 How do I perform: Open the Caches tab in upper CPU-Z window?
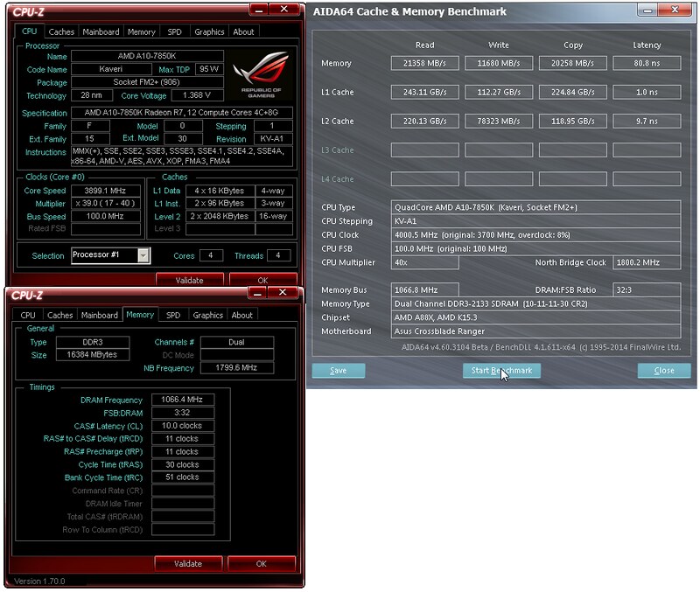pyautogui.click(x=61, y=31)
